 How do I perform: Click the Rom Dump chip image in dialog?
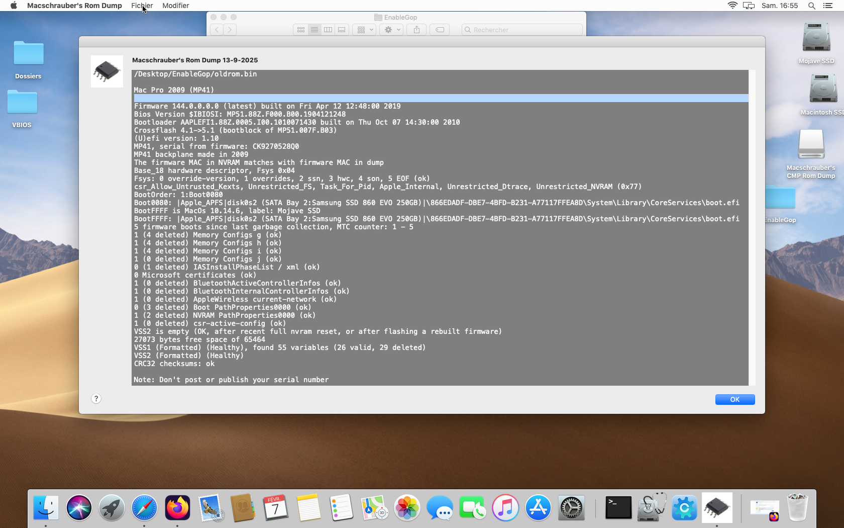pyautogui.click(x=107, y=71)
